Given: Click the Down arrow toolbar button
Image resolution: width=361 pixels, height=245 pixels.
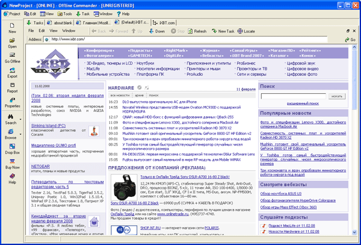Looking at the screenshot, I should coord(157,31).
